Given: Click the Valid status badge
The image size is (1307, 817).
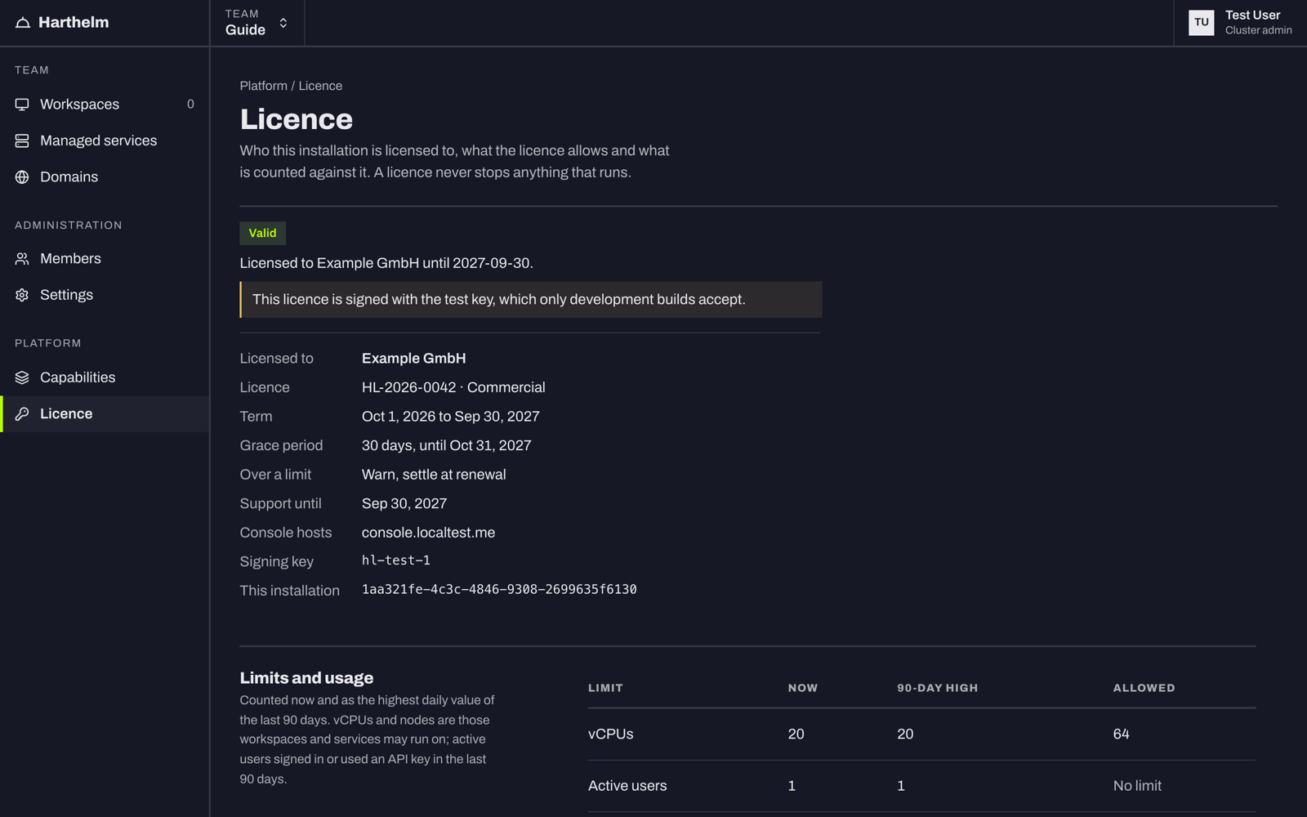Looking at the screenshot, I should point(262,233).
